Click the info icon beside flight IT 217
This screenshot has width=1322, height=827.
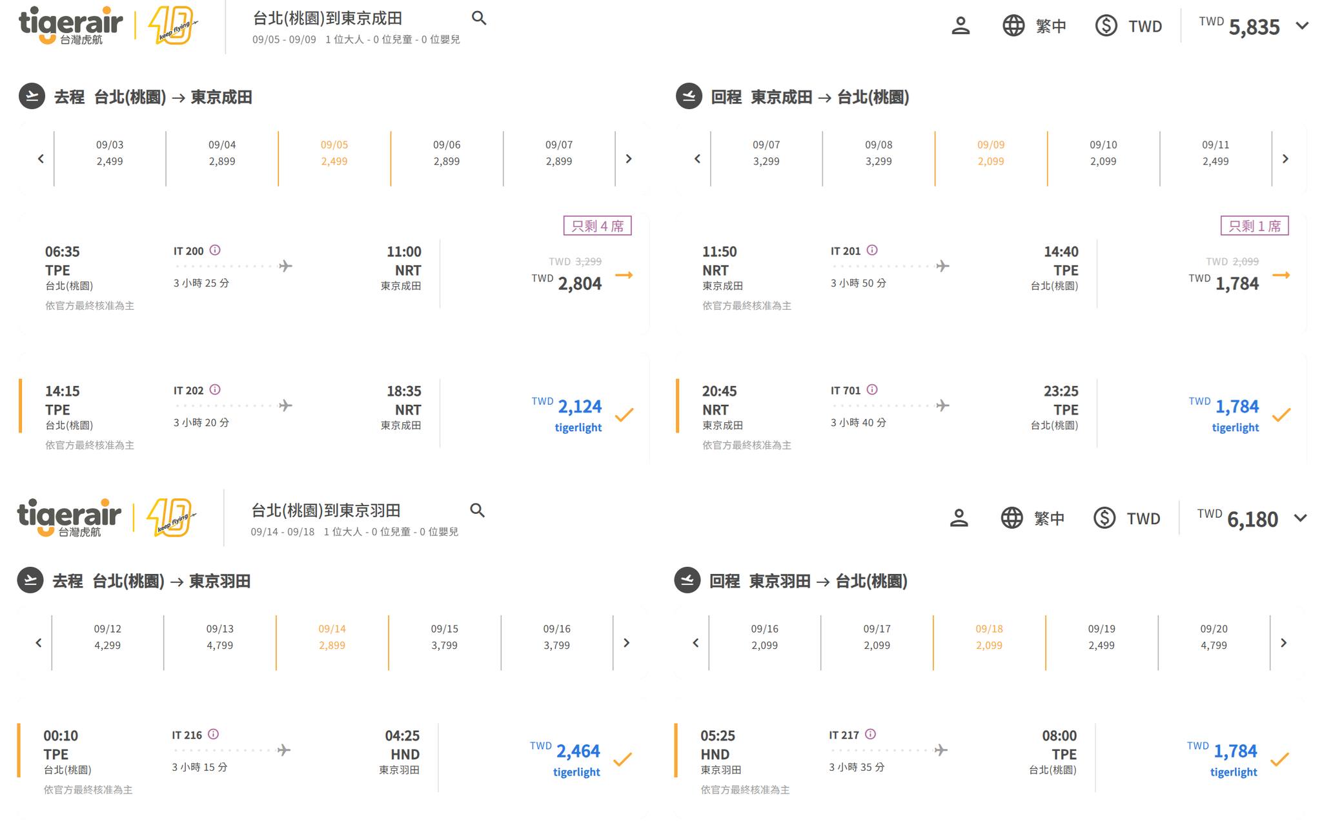pos(871,734)
